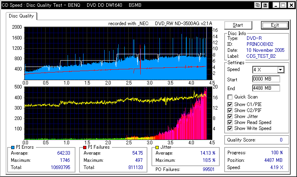Click the save (floppy disk) icon

[x=265, y=5]
